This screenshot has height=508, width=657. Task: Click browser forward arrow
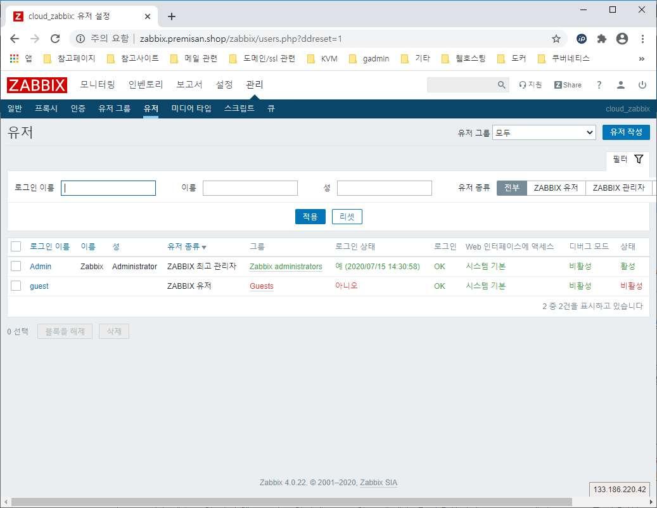tap(35, 39)
